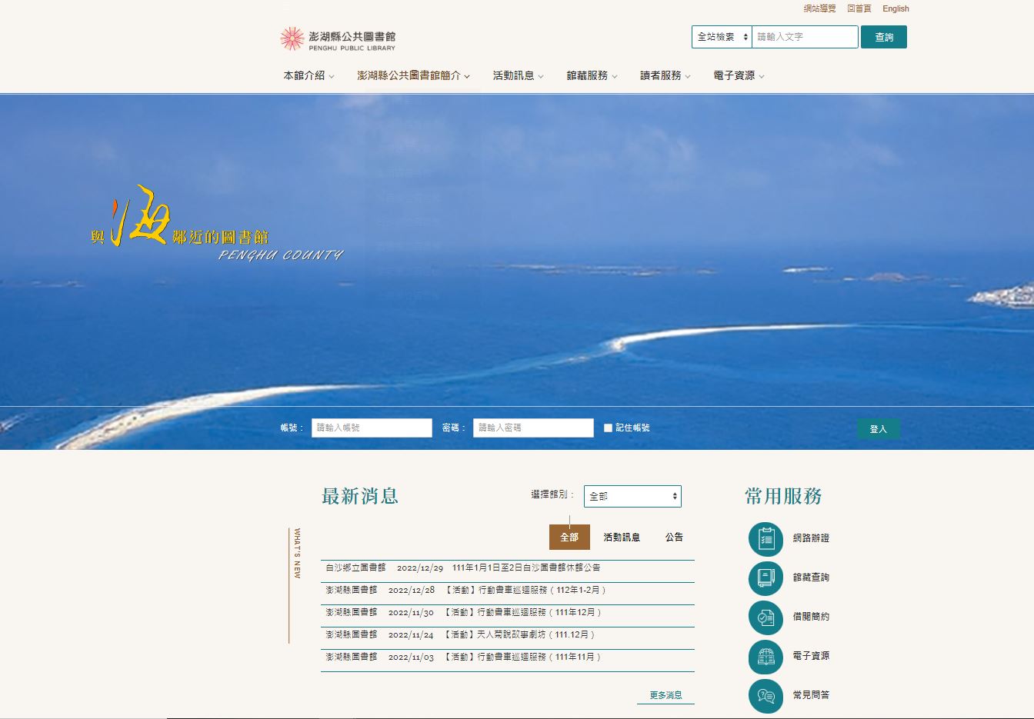The width and height of the screenshot is (1034, 719).
Task: Click the 白沙鄉立圖書館 branch name
Action: click(x=355, y=568)
